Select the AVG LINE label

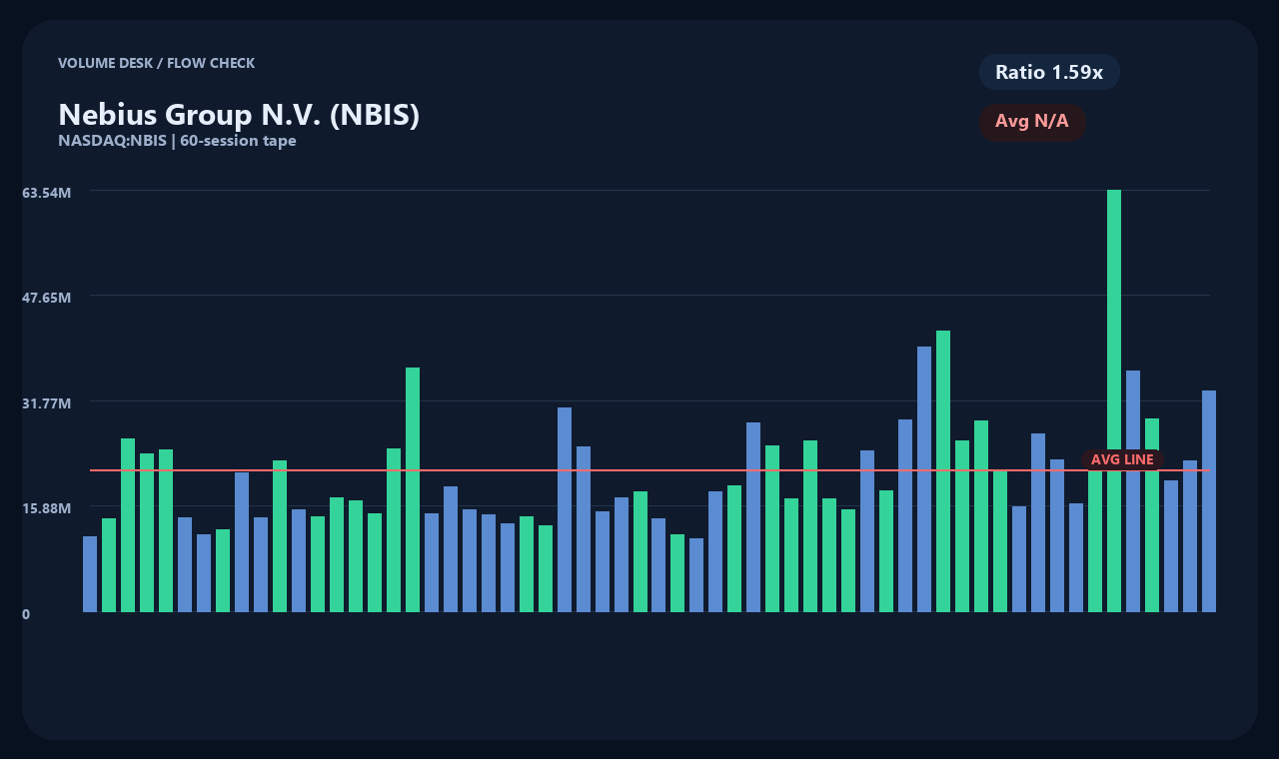click(x=1122, y=459)
